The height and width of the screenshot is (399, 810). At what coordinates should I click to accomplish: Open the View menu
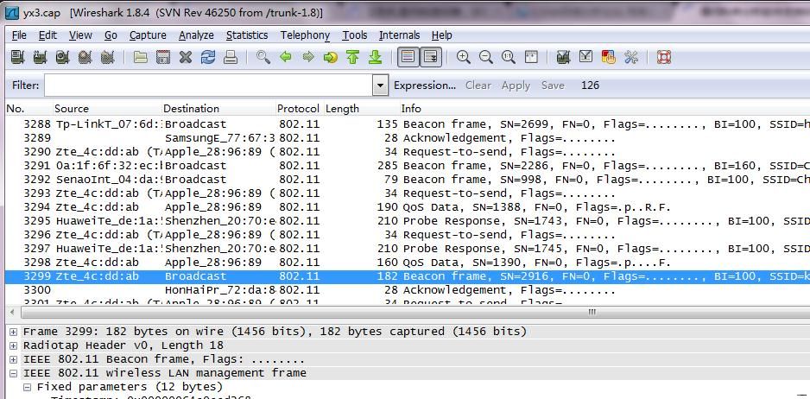[x=80, y=35]
